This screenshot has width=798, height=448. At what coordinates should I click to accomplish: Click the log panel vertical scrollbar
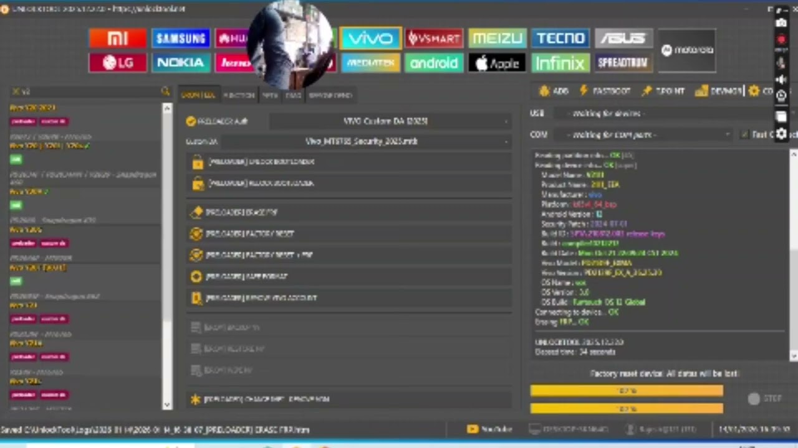pyautogui.click(x=793, y=255)
